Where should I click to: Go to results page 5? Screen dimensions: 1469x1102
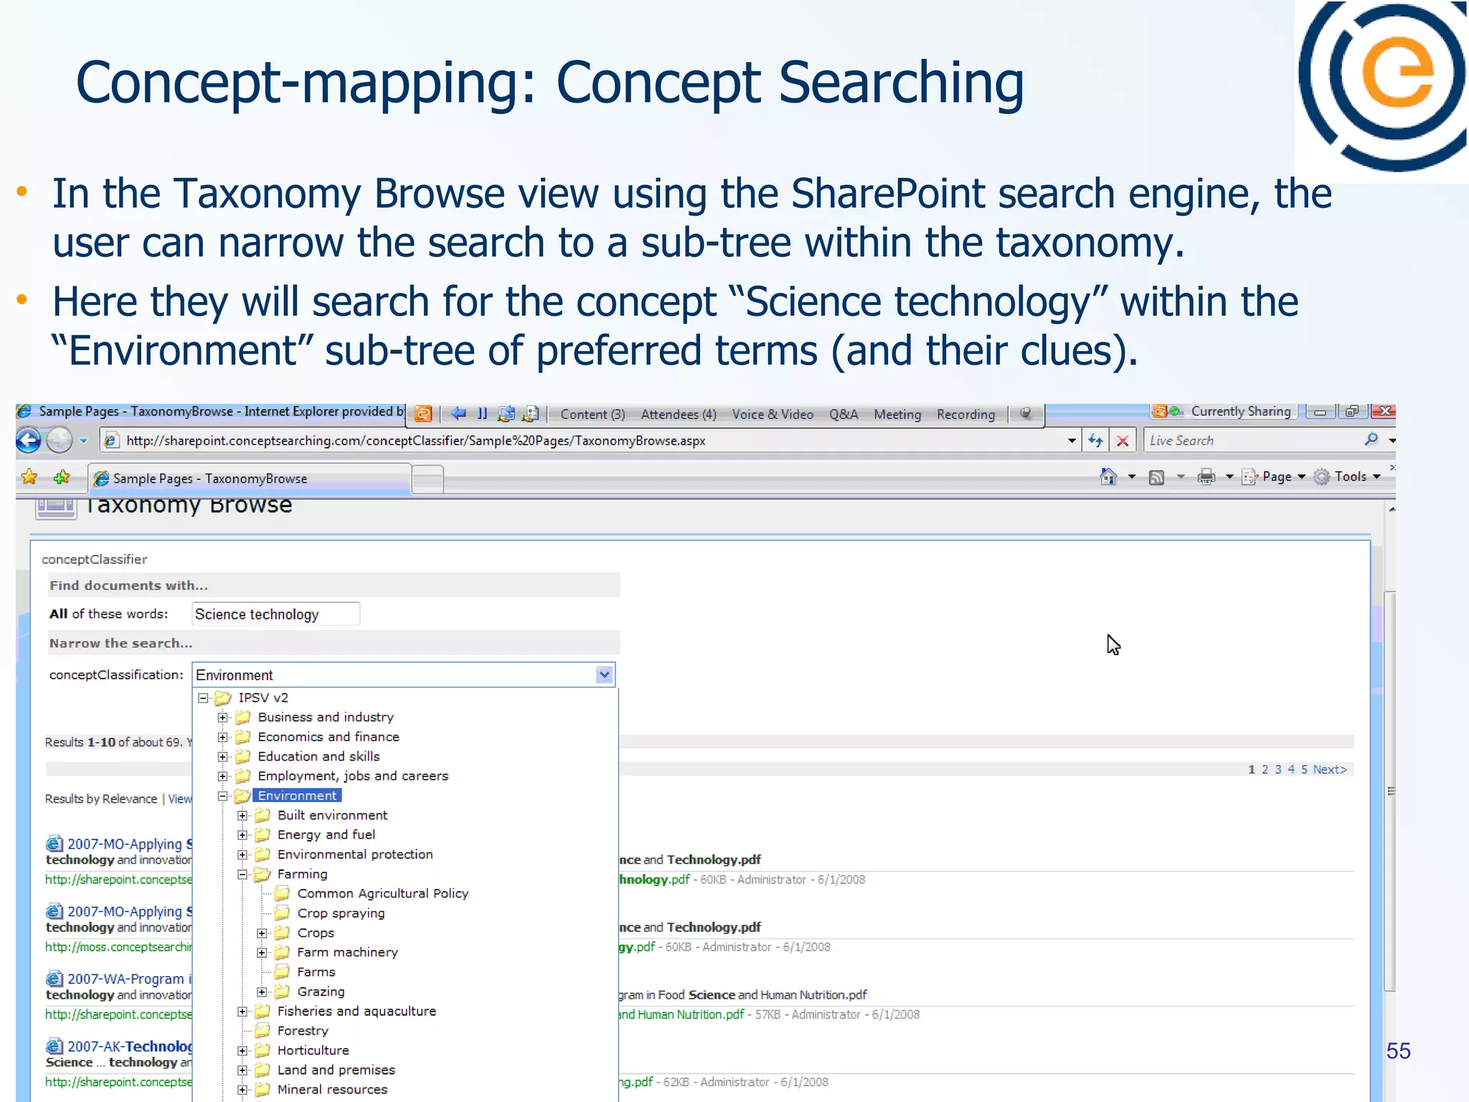click(1305, 769)
